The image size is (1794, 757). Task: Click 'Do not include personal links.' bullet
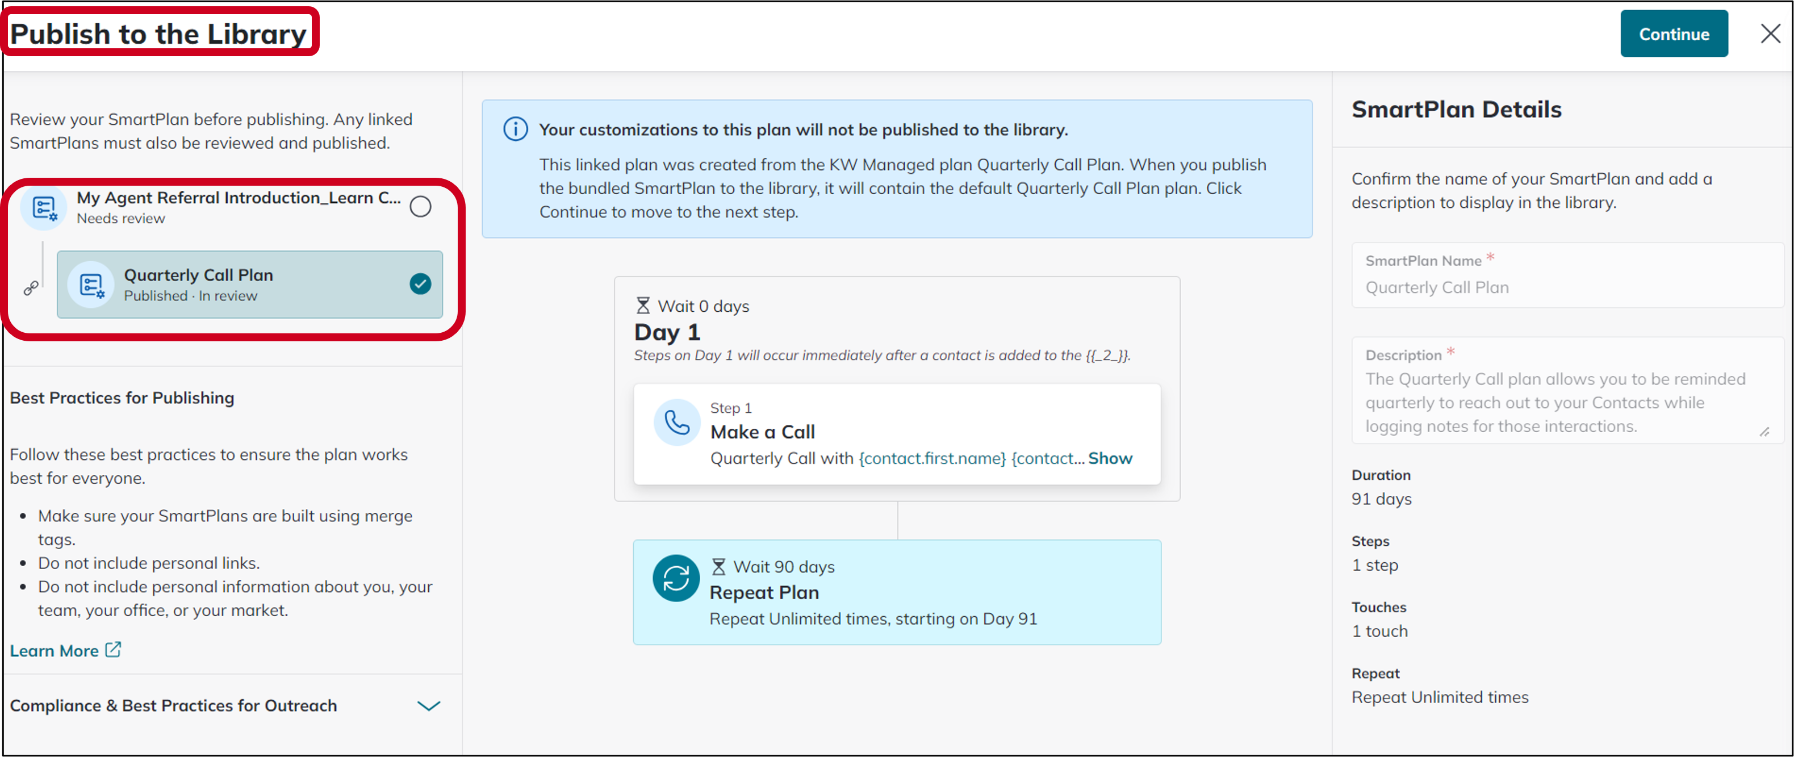point(149,563)
